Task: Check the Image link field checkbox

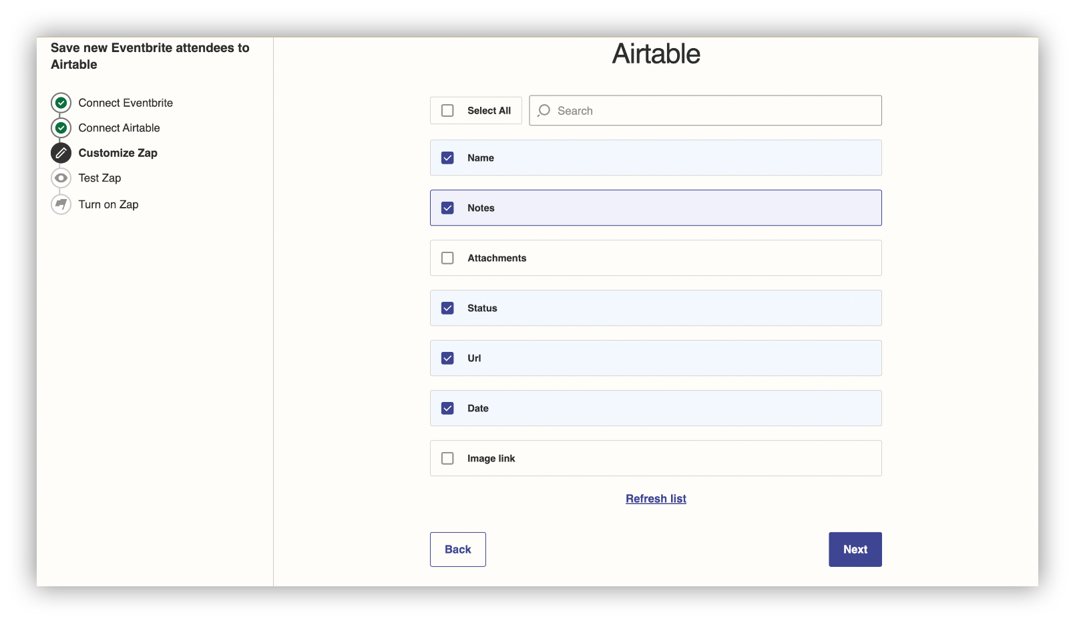Action: pos(447,458)
